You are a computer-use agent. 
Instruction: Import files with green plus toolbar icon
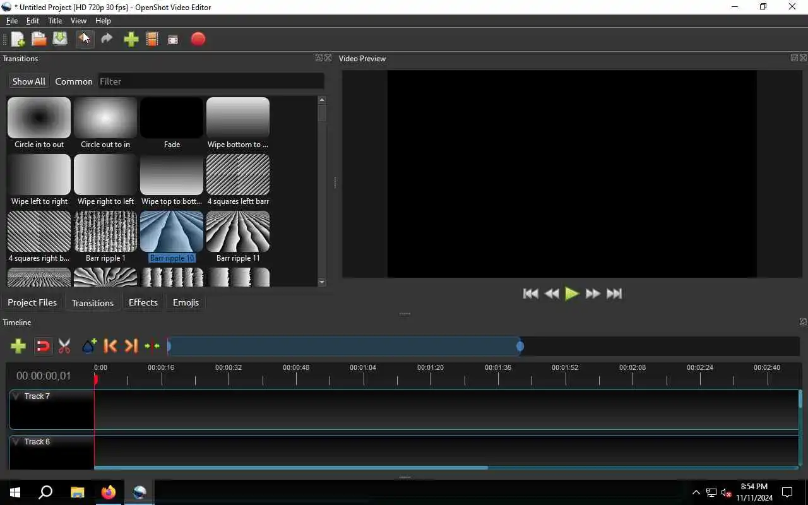coord(131,39)
